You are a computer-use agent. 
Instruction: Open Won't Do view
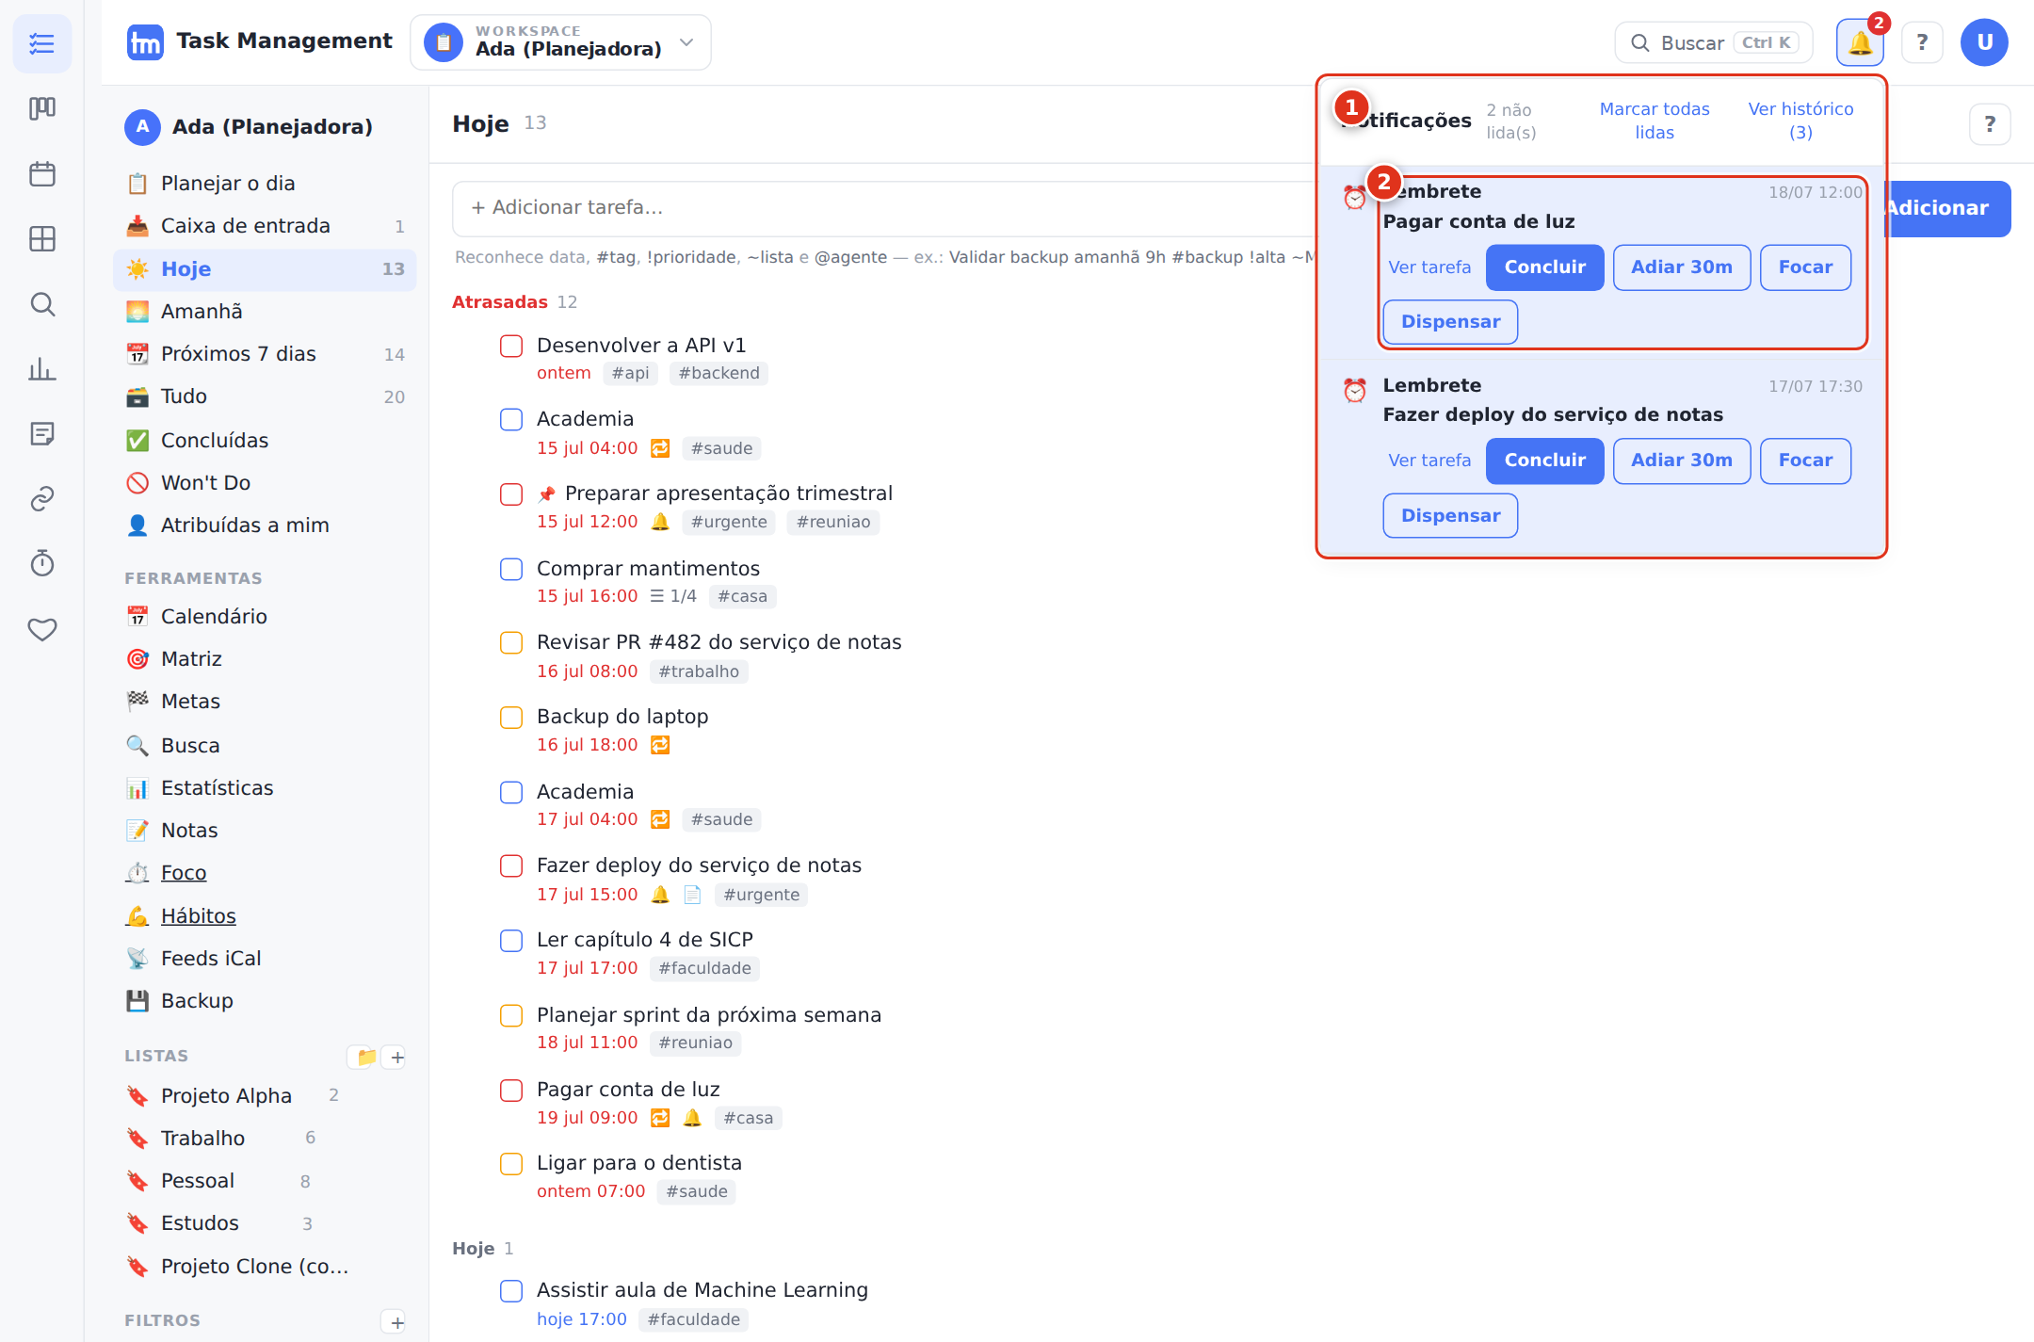[266, 483]
